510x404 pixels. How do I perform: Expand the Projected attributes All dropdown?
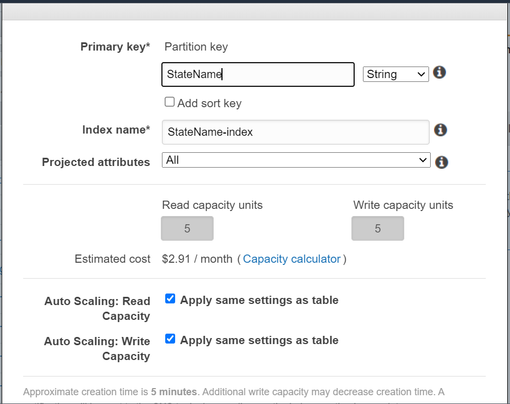coord(296,160)
